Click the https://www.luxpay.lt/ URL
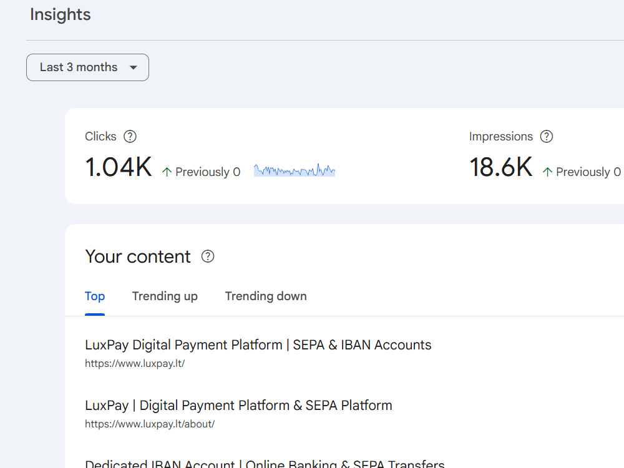This screenshot has height=468, width=624. point(135,363)
